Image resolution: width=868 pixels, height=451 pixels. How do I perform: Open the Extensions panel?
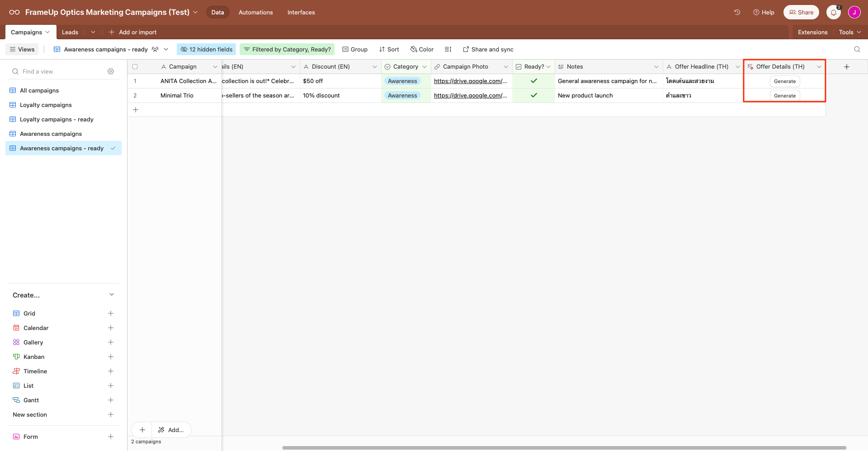coord(812,32)
